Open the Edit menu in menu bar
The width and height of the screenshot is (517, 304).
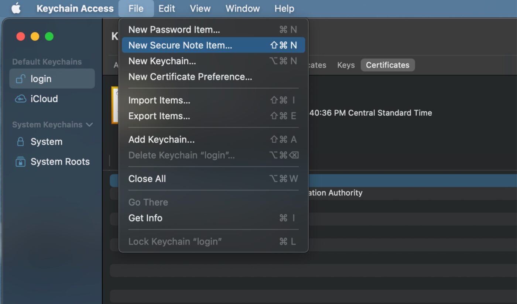click(x=167, y=8)
